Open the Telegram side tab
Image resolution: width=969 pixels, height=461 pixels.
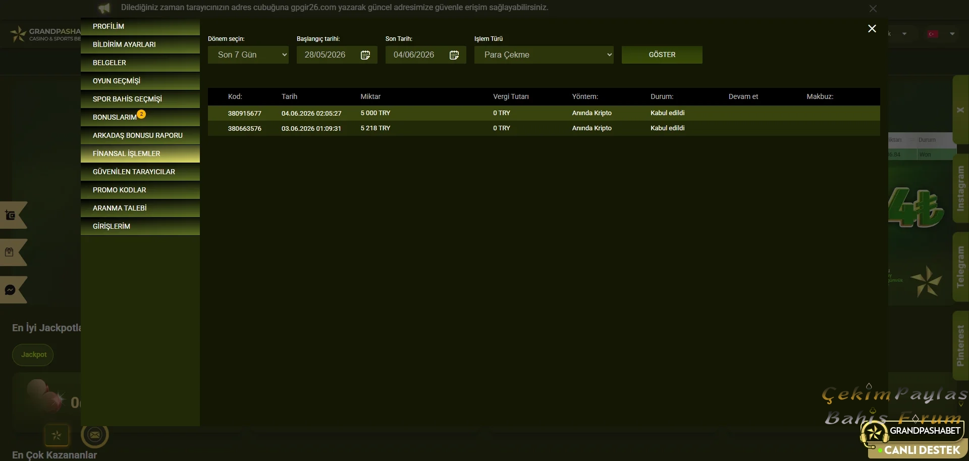960,267
